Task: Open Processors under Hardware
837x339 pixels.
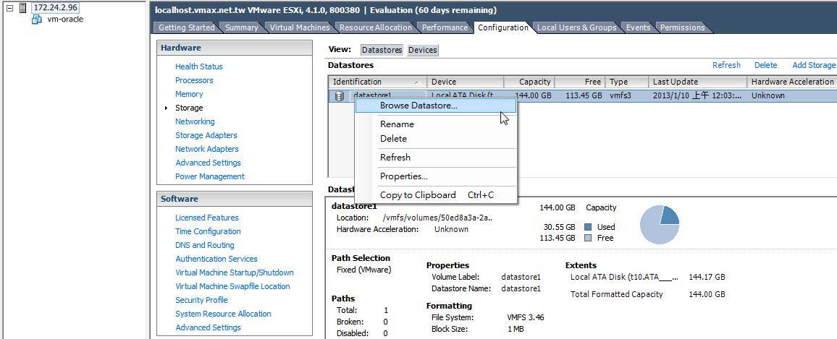Action: tap(194, 80)
